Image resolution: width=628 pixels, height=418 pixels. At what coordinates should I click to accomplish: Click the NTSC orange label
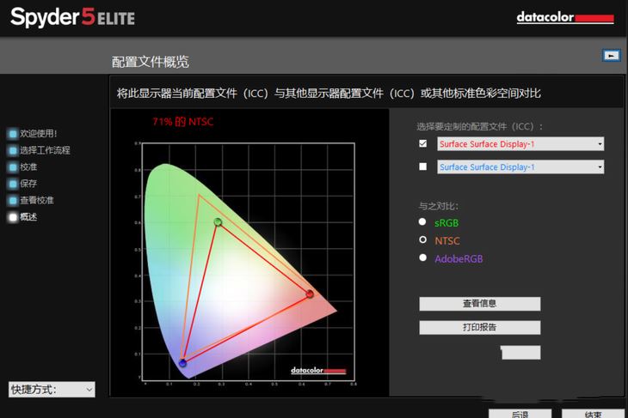[447, 241]
